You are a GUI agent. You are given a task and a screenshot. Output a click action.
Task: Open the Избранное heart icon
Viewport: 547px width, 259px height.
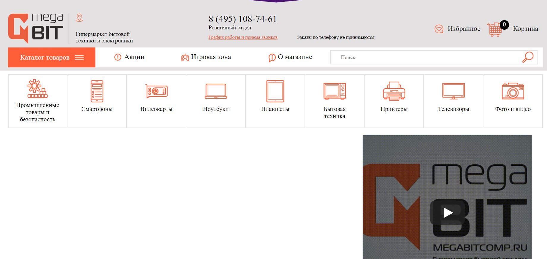click(439, 29)
